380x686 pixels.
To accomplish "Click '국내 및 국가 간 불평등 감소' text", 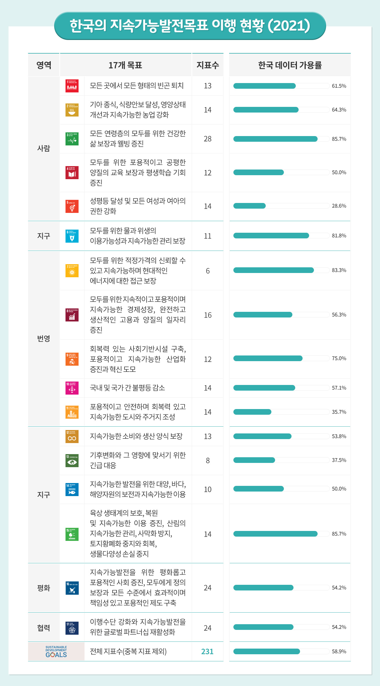I will (127, 388).
